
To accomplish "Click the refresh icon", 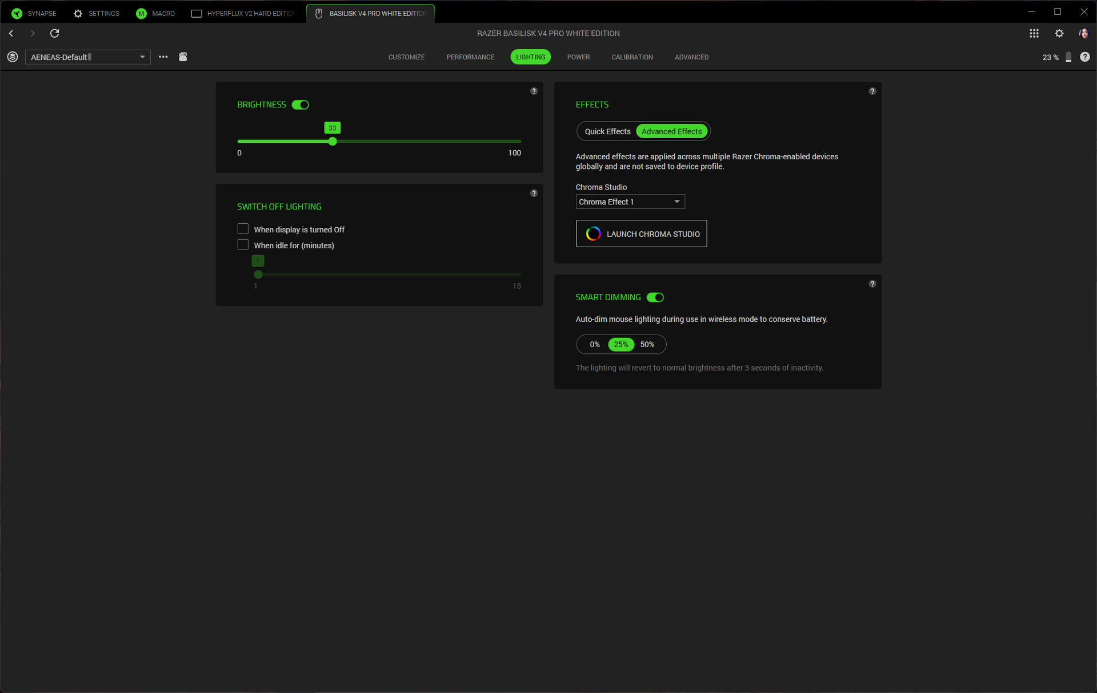I will point(55,33).
